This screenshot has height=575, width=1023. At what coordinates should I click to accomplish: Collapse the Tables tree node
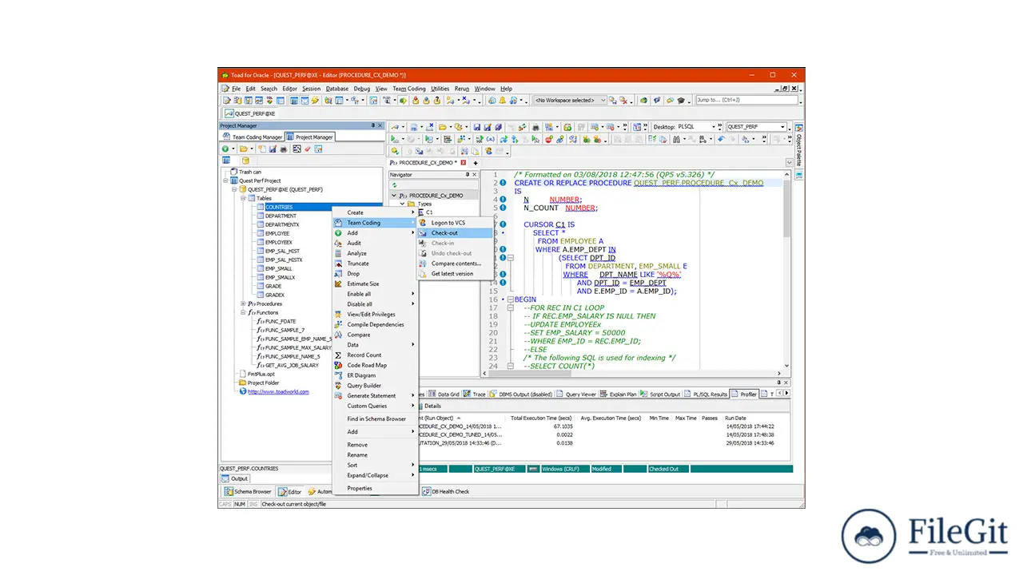pos(243,198)
